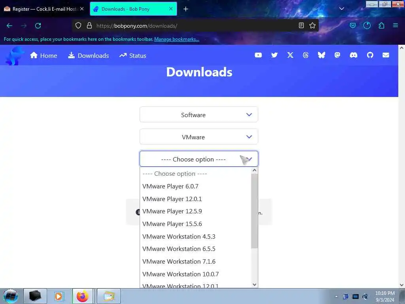Open Pocket save icon in toolbar

pos(352,25)
